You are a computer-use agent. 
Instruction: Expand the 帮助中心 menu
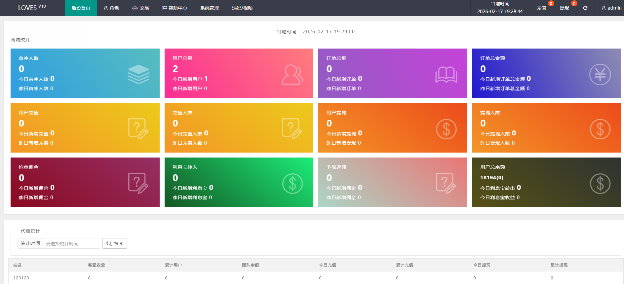[175, 8]
